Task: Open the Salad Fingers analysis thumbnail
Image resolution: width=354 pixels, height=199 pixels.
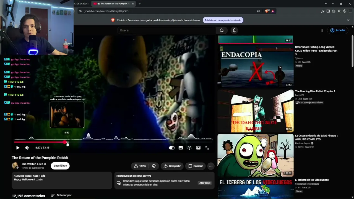Action: [x=256, y=155]
